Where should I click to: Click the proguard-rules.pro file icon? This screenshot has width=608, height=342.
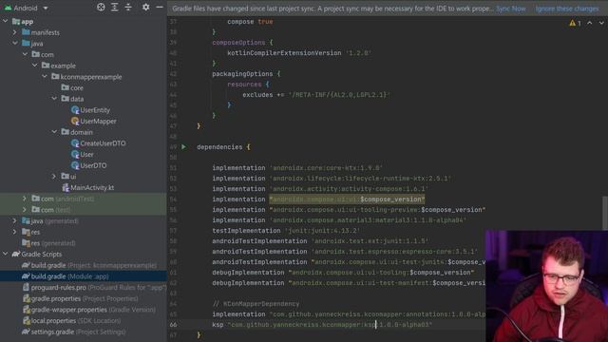tap(26, 287)
